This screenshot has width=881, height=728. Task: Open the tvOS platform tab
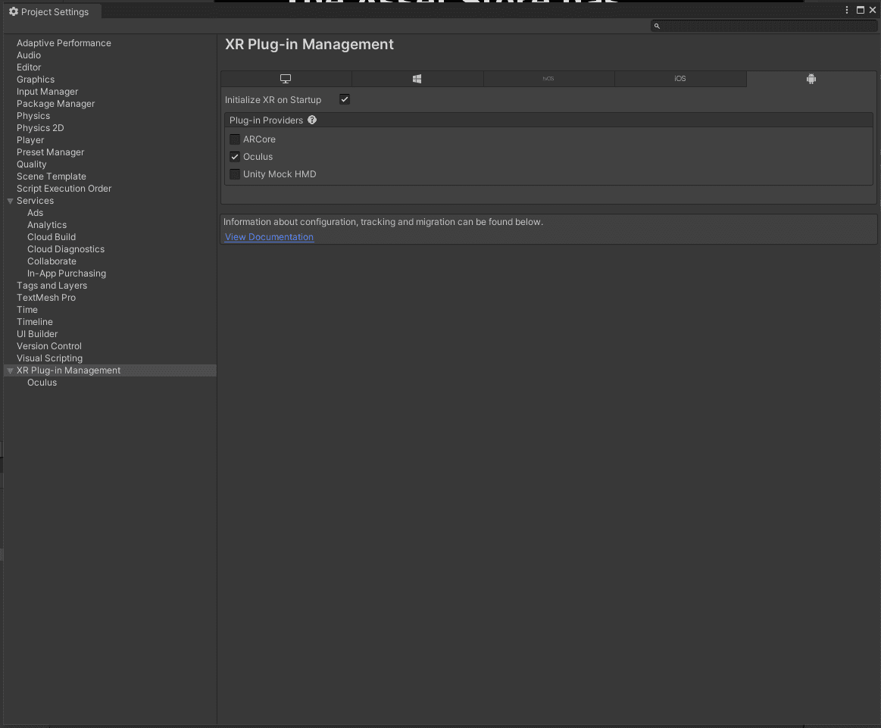click(548, 79)
